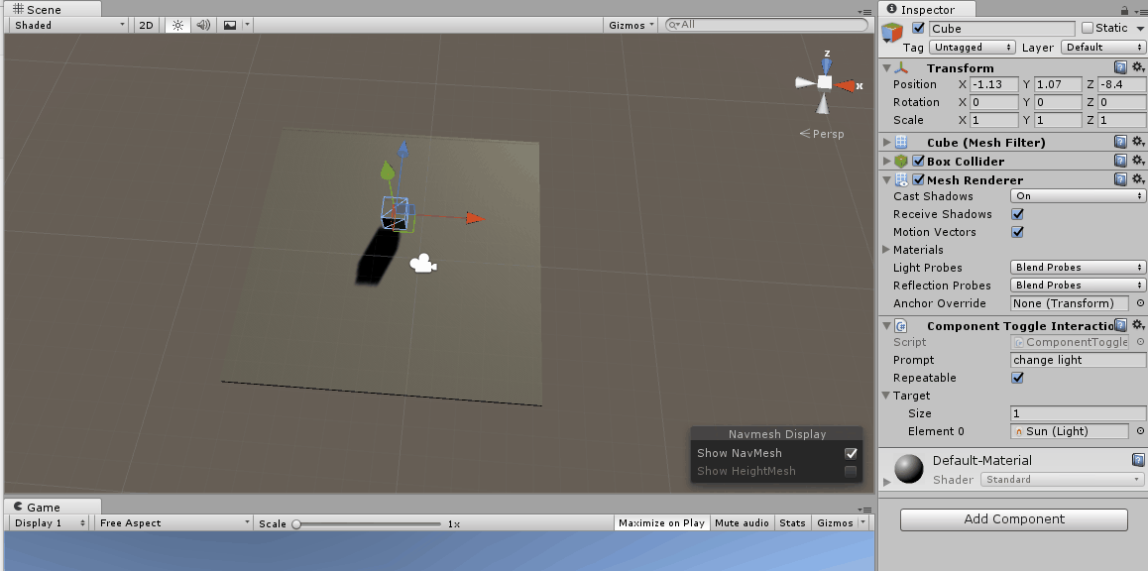Toggle scene lighting sun icon
Viewport: 1148px width, 571px height.
(177, 25)
